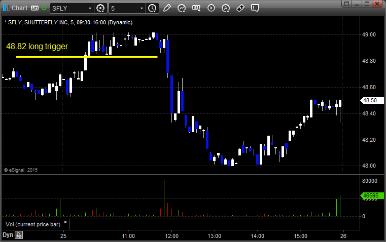Click the 49.00 price axis label
Image resolution: width=386 pixels, height=242 pixels.
(x=369, y=34)
